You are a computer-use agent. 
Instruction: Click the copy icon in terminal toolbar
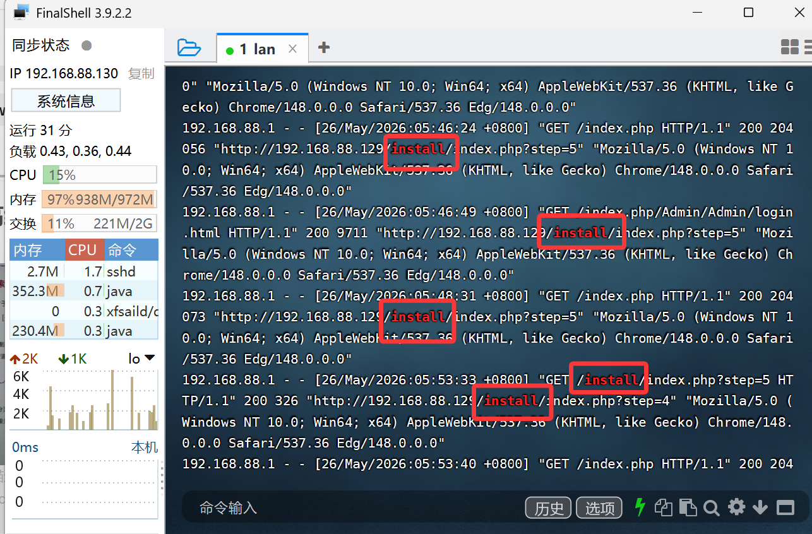(663, 507)
